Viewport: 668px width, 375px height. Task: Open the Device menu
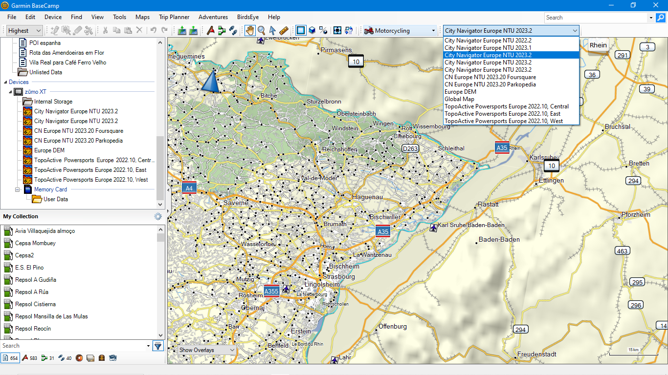click(x=53, y=17)
